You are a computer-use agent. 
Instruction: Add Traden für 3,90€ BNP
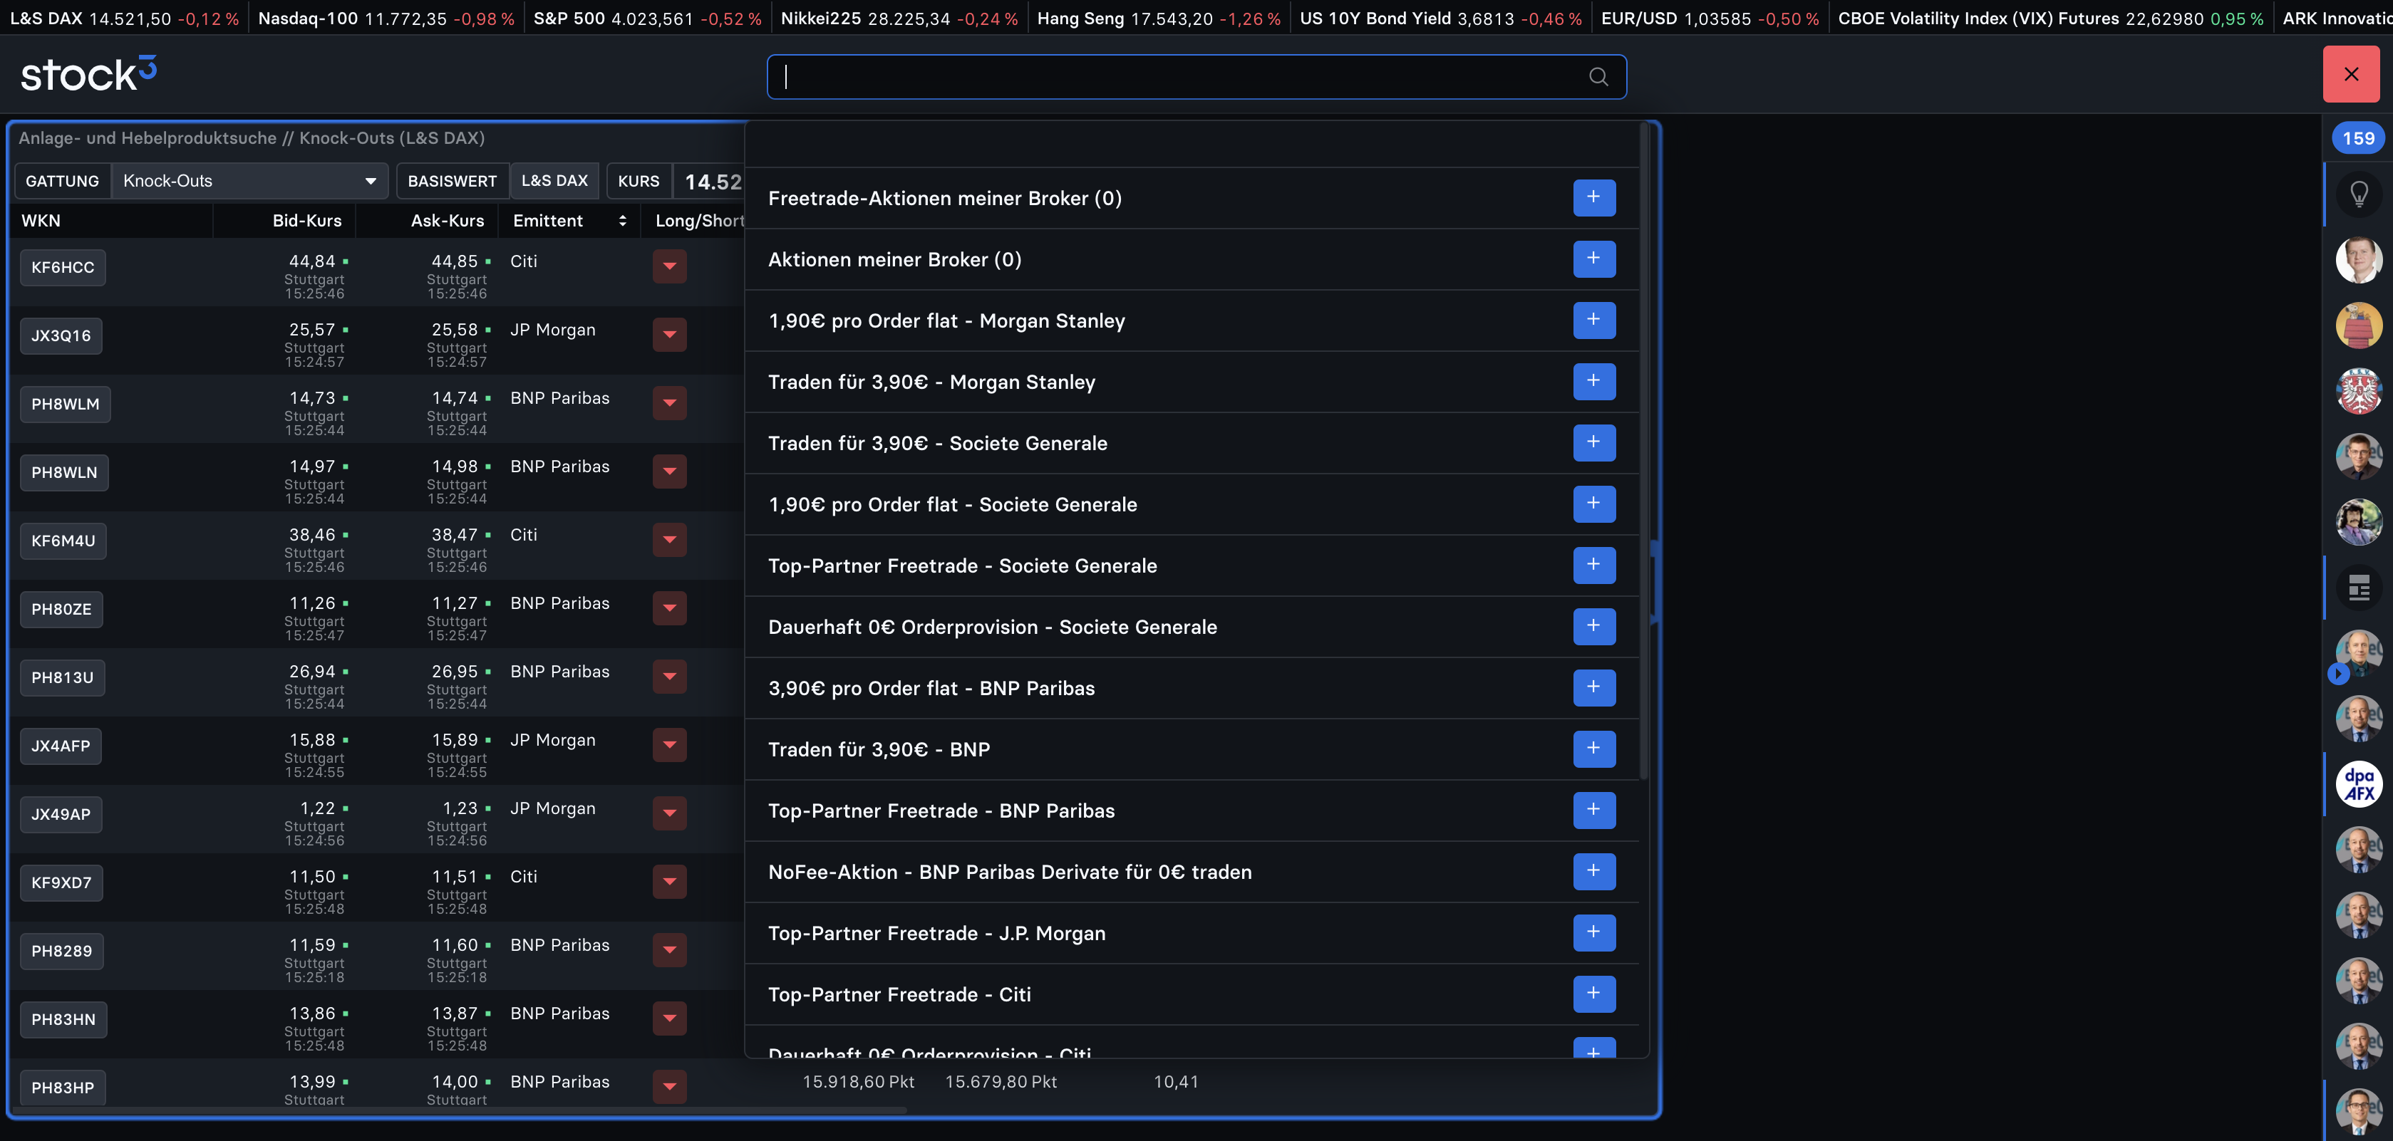point(1594,749)
